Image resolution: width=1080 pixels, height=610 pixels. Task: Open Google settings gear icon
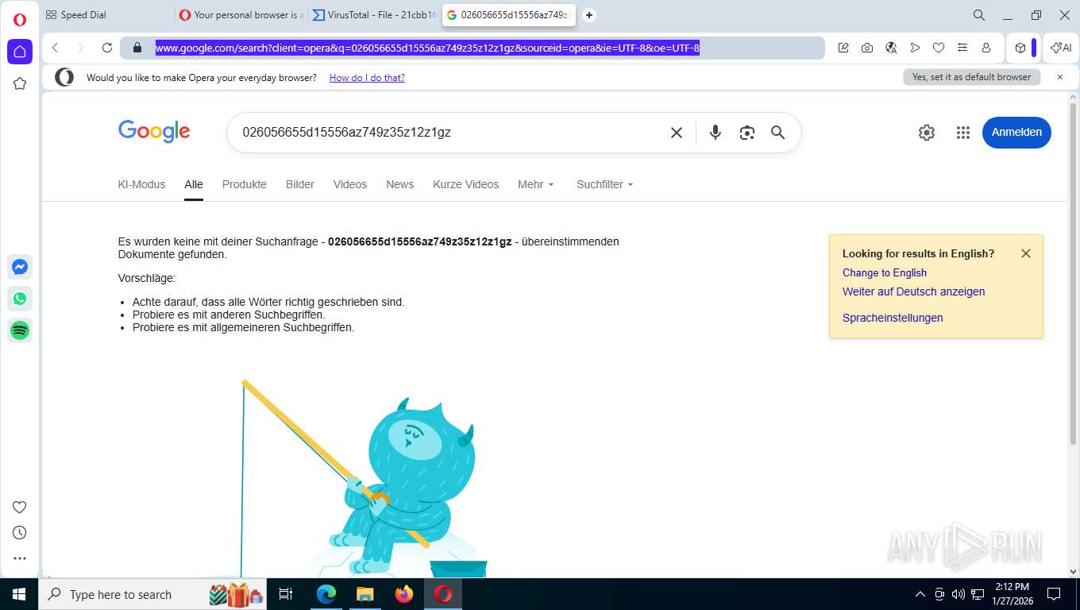coord(927,133)
